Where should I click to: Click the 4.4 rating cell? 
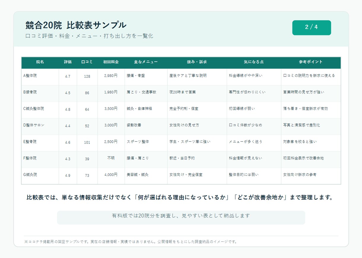(68, 126)
